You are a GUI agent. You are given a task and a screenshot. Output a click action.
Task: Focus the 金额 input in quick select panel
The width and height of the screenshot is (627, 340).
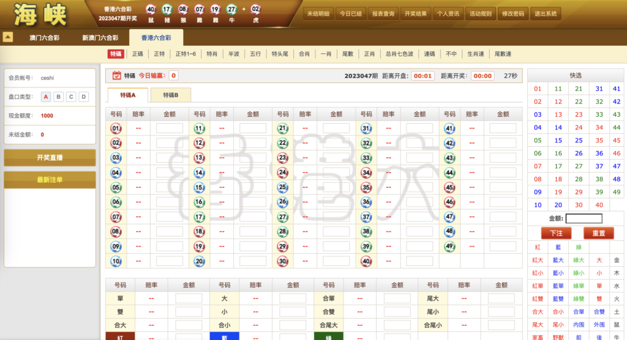pos(584,218)
